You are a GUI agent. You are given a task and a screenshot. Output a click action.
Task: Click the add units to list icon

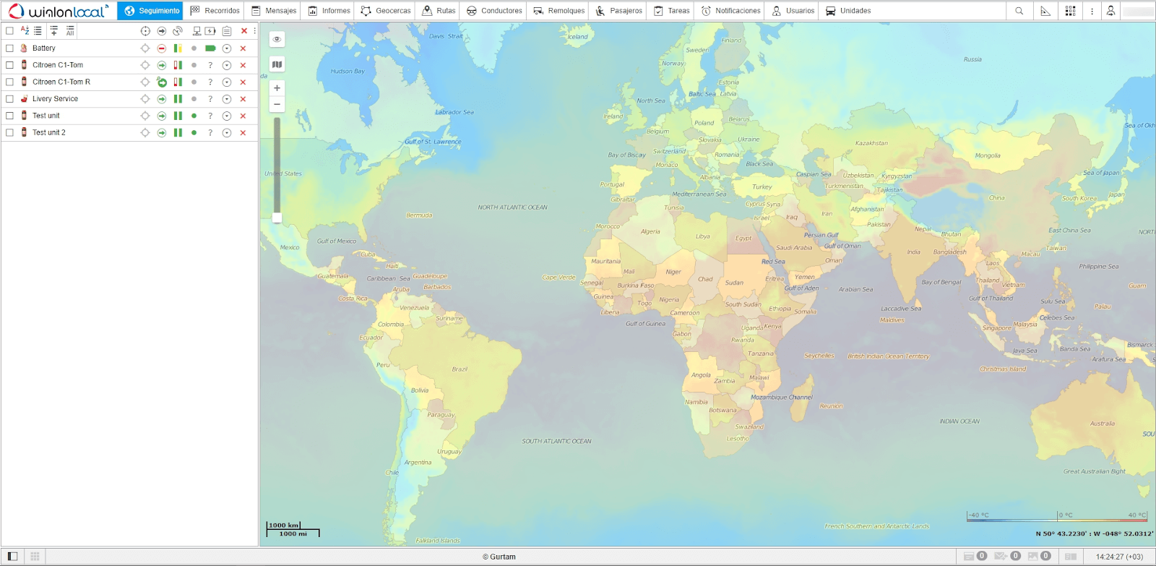click(x=54, y=30)
